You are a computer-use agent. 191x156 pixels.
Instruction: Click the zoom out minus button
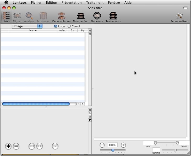pos(102,145)
